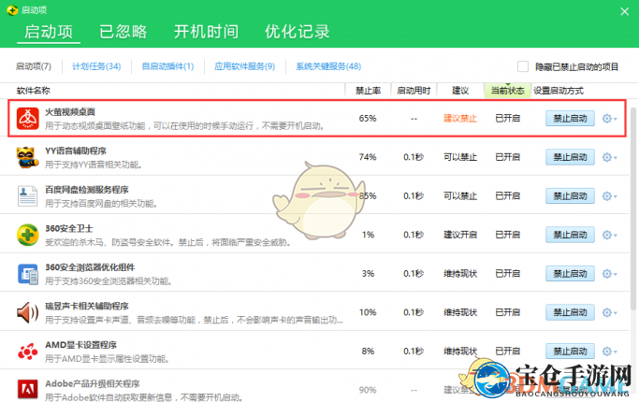Open gear settings for 360安全浏览器优化组件
This screenshot has height=402, width=639.
click(610, 274)
